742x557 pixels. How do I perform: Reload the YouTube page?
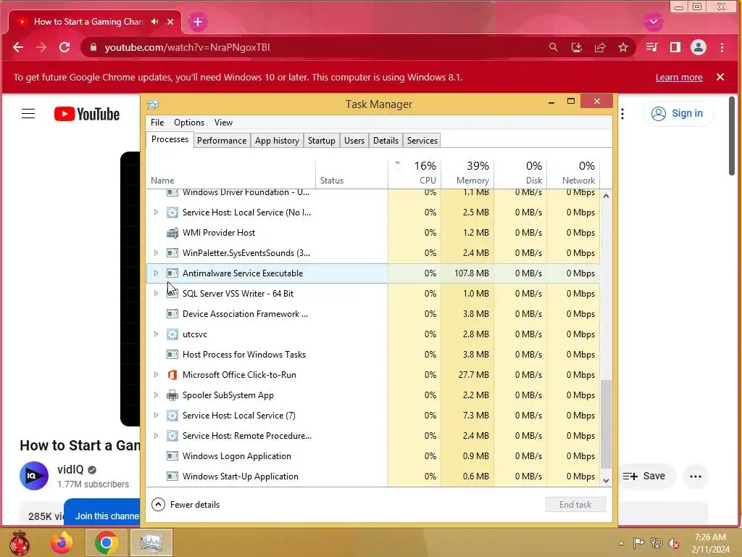(64, 47)
